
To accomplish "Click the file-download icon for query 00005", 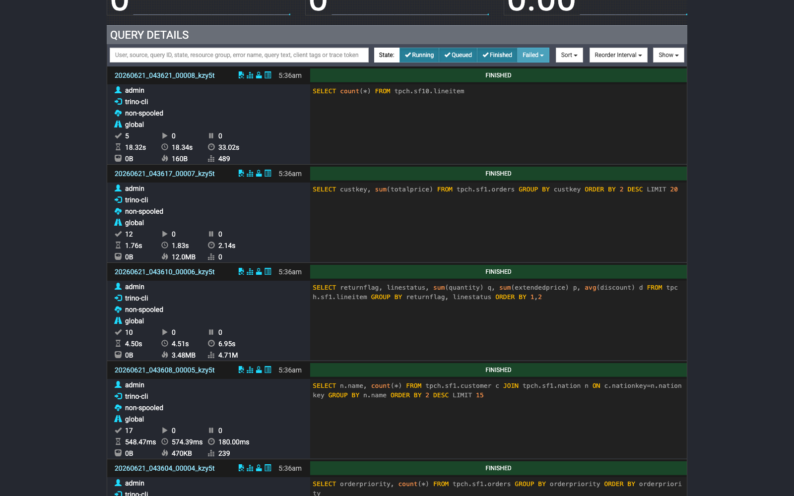I will (241, 370).
